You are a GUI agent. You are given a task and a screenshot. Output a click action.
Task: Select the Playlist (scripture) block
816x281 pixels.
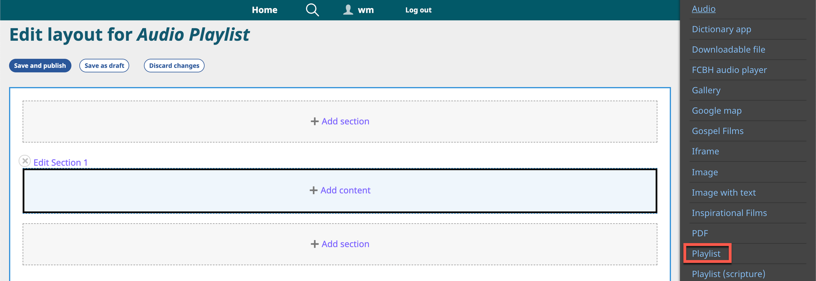(x=728, y=274)
